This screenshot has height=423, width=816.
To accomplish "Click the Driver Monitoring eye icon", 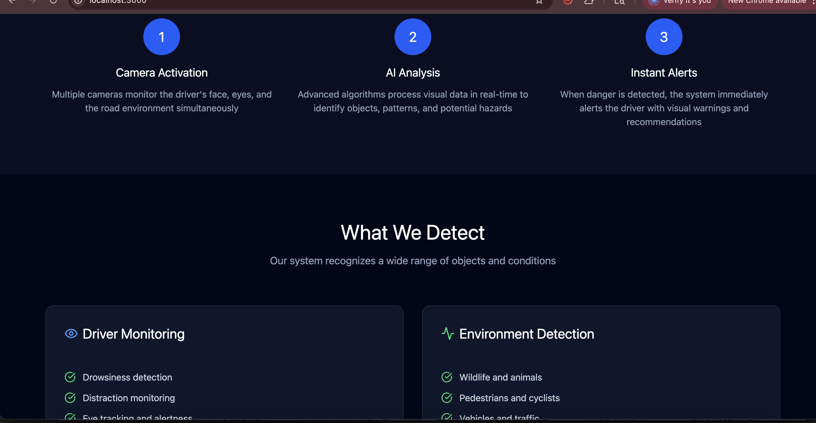I will (x=71, y=333).
